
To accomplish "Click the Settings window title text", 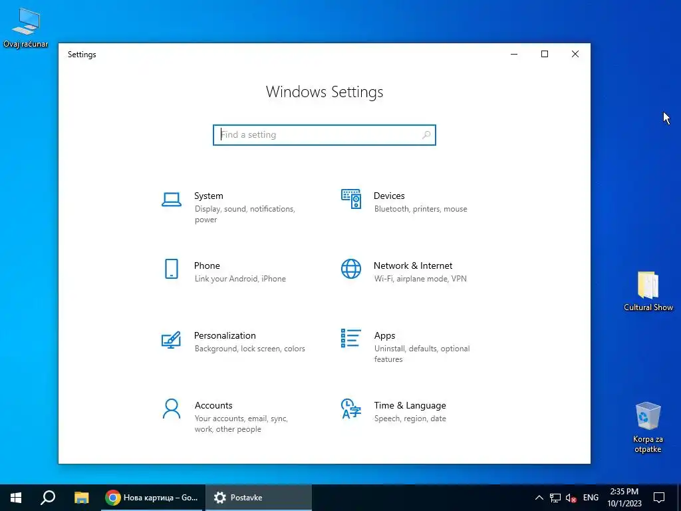I will 82,55.
